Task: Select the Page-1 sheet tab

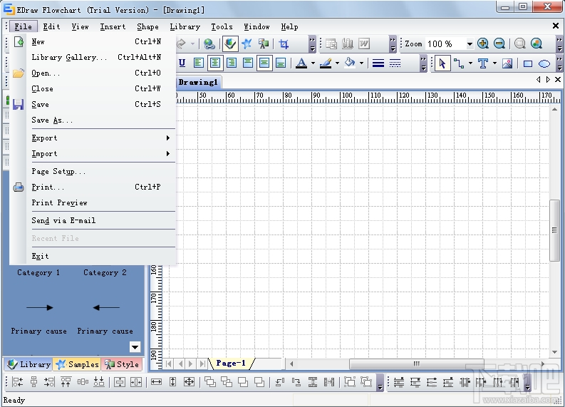Action: [231, 364]
